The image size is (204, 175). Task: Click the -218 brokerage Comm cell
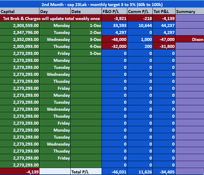140,19
